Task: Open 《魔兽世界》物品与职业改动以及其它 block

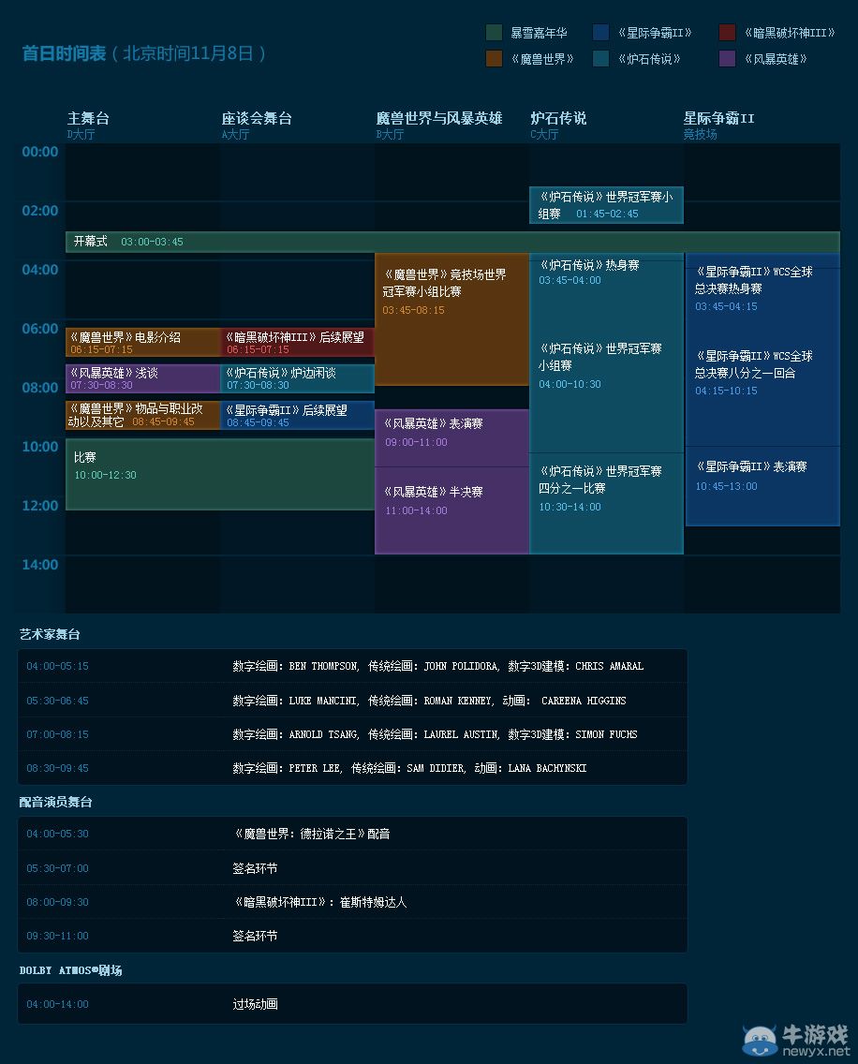Action: click(142, 415)
